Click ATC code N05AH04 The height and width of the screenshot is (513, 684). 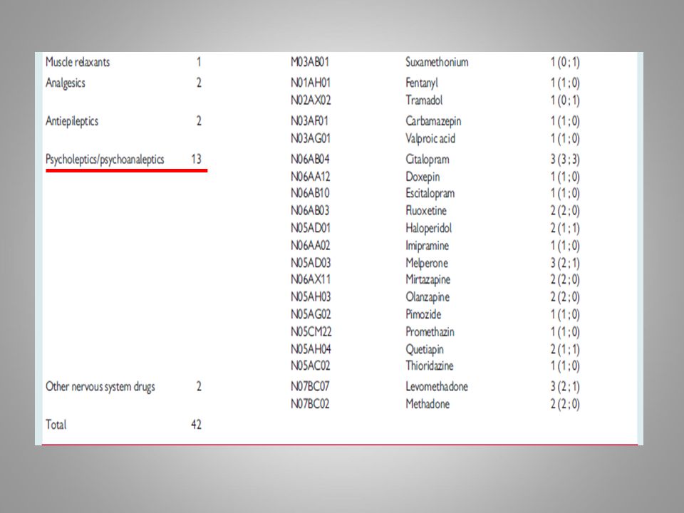311,349
